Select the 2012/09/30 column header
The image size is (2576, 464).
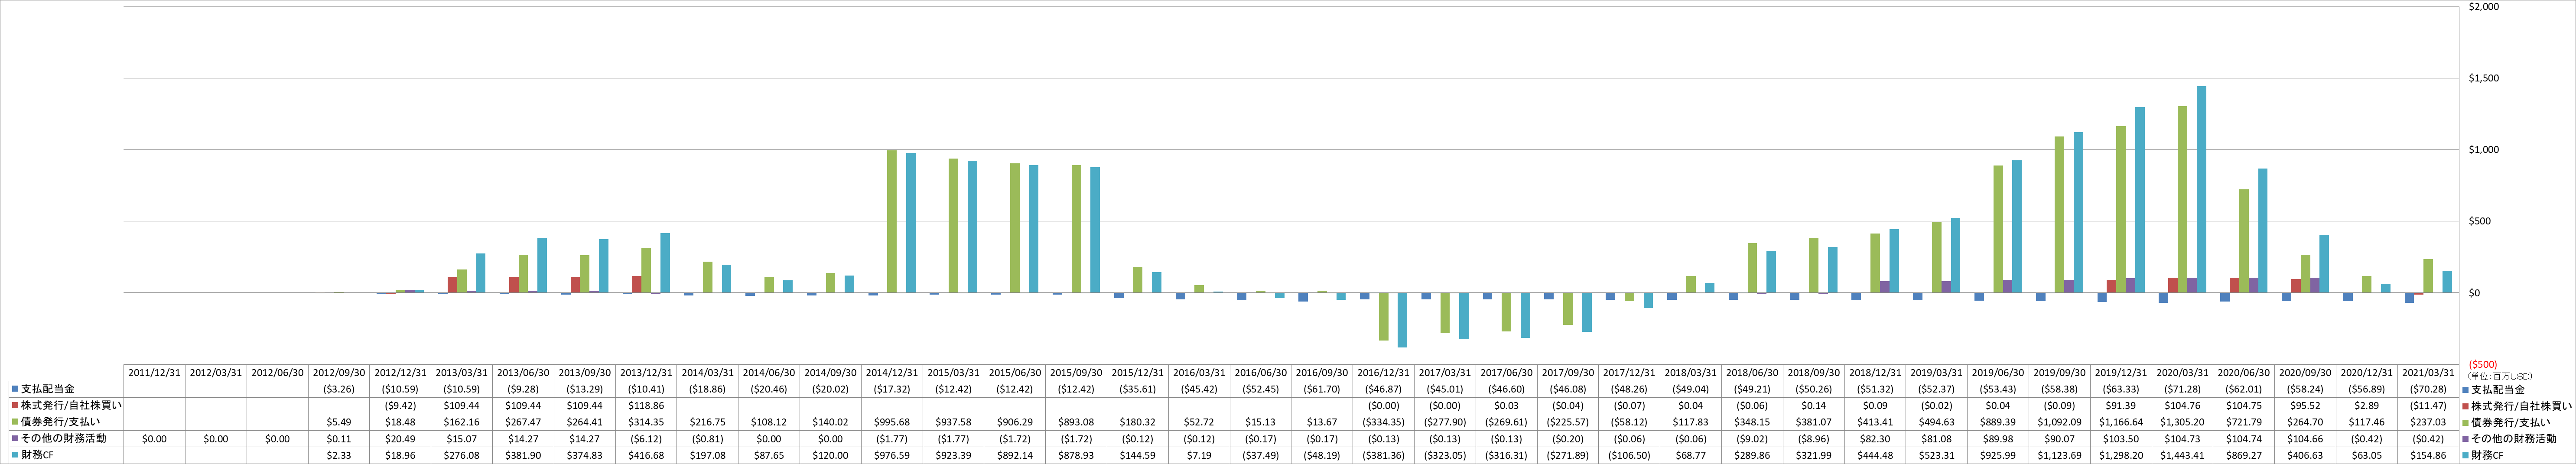tap(339, 373)
